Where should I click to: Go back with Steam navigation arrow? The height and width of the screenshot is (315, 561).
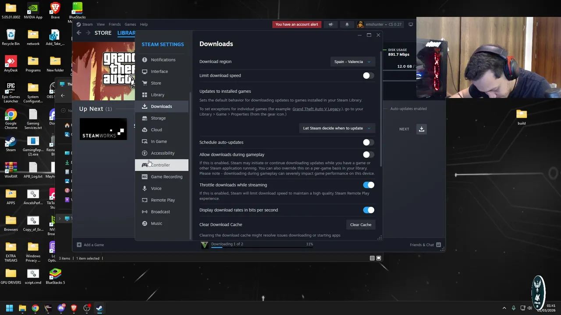[x=79, y=33]
